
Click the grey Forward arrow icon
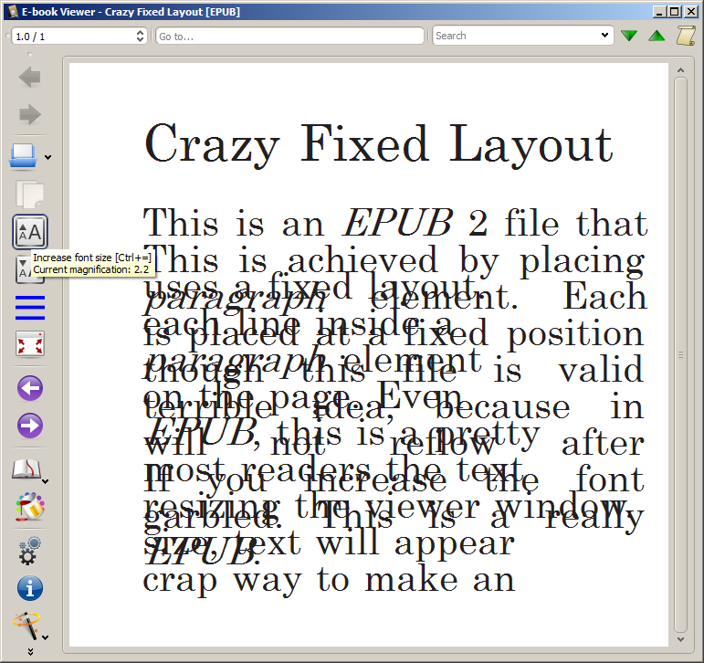[29, 114]
